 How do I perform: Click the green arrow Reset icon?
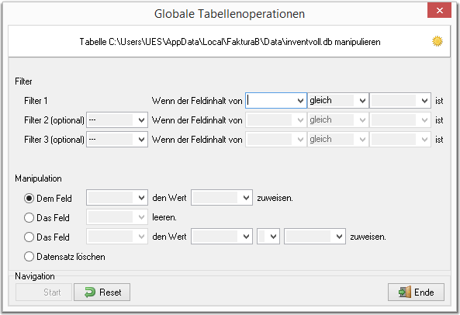point(90,292)
